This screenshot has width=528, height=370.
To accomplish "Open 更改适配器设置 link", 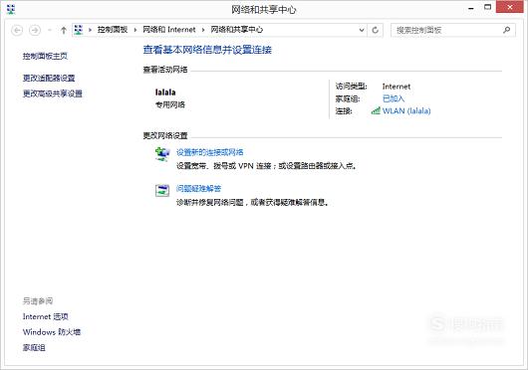I will pyautogui.click(x=49, y=78).
